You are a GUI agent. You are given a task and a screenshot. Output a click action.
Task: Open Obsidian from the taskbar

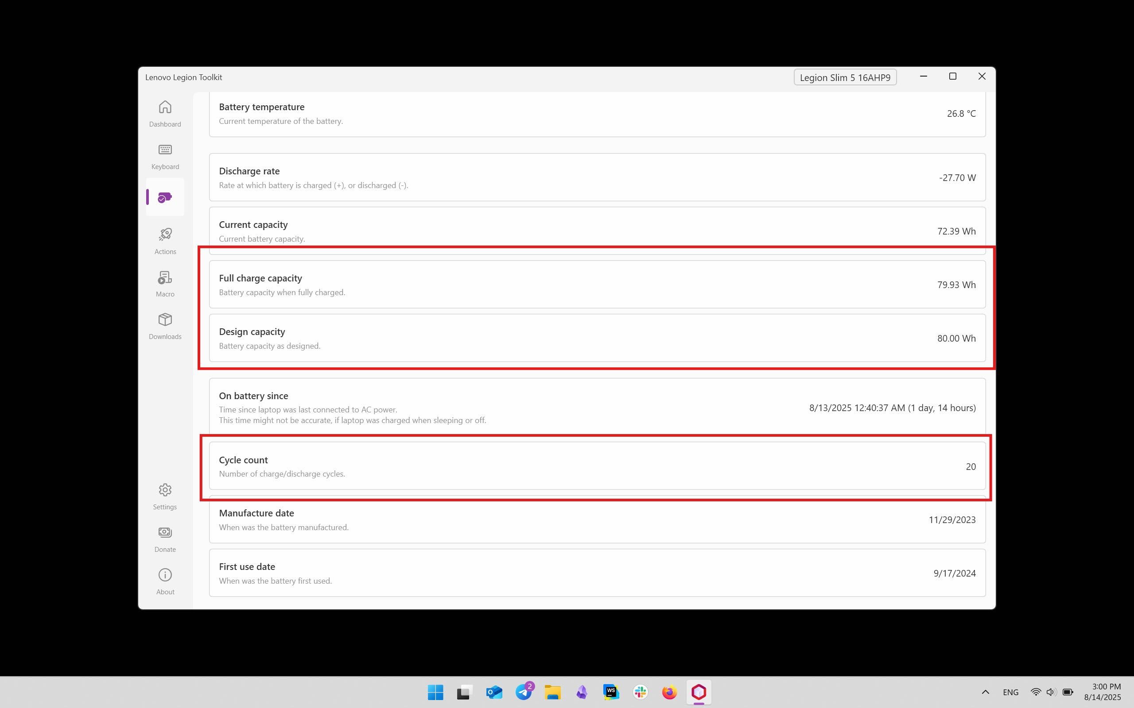(582, 692)
